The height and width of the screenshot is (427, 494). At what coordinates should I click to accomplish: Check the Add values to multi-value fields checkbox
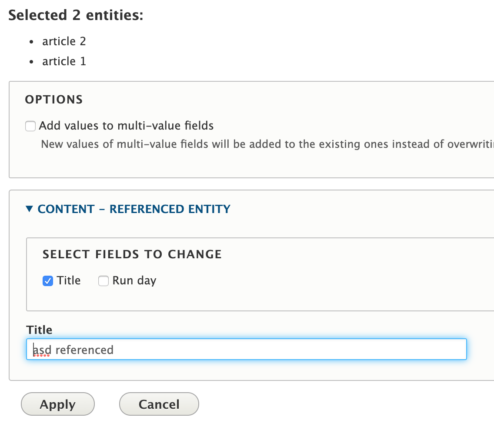(x=30, y=127)
